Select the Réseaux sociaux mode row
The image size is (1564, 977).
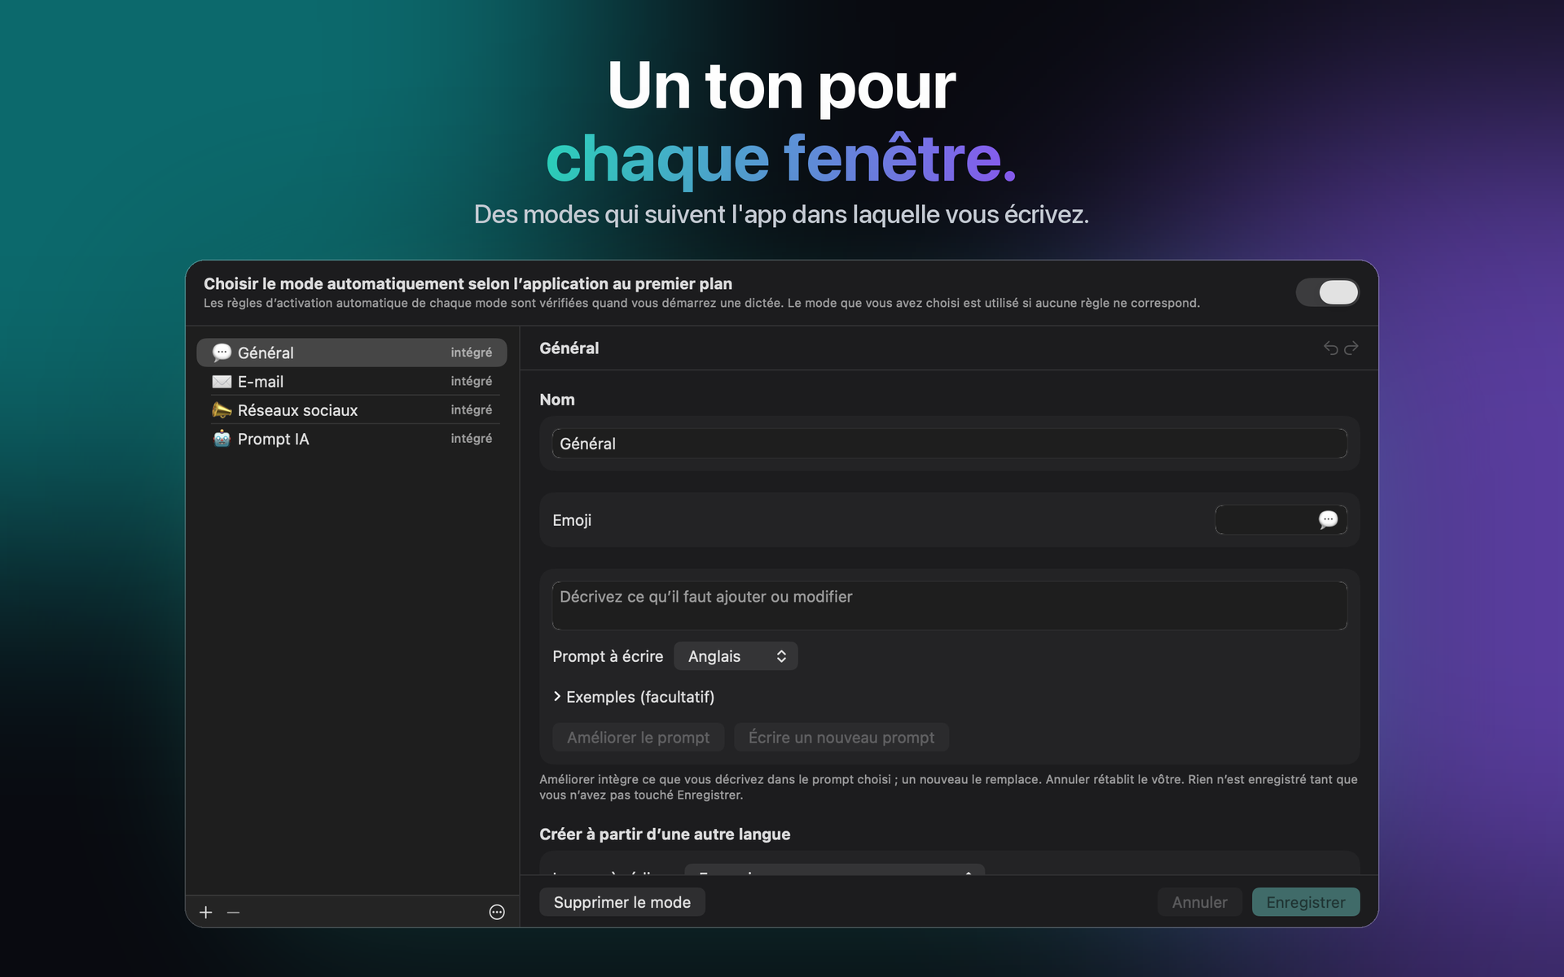pyautogui.click(x=352, y=410)
